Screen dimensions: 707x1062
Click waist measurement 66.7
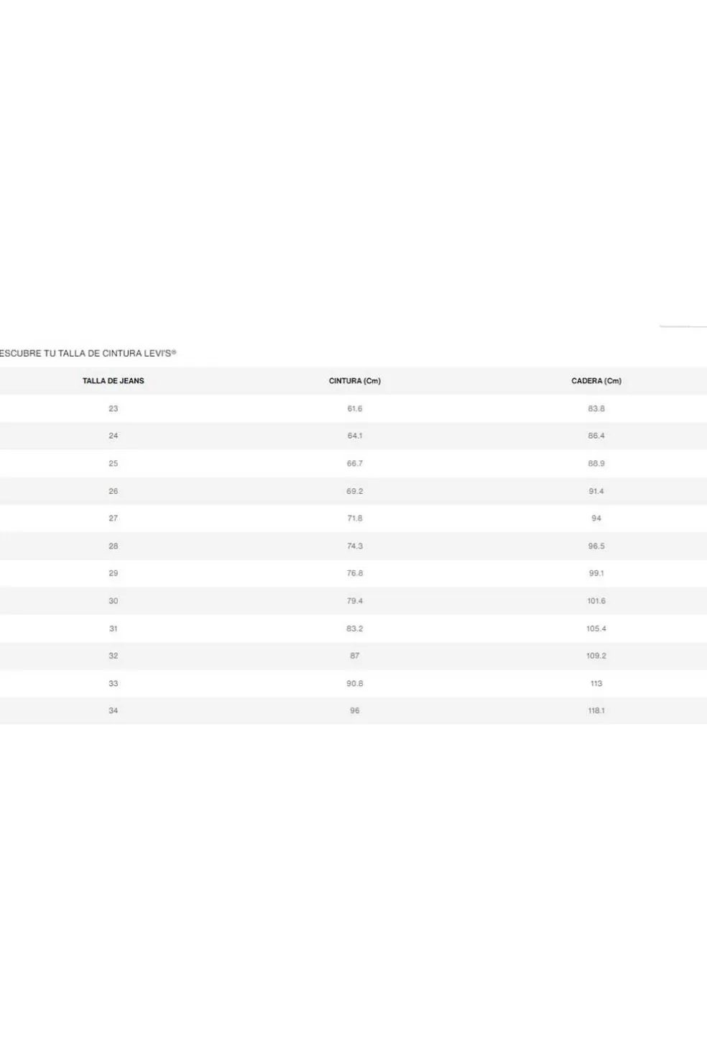tap(355, 464)
